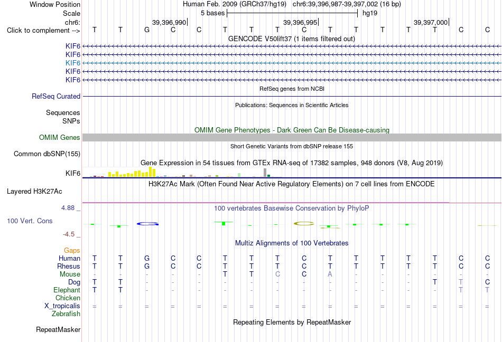The width and height of the screenshot is (502, 342).
Task: Open '100 vertebrates Basewise Conservation by PhyloP' title
Action: click(x=292, y=208)
